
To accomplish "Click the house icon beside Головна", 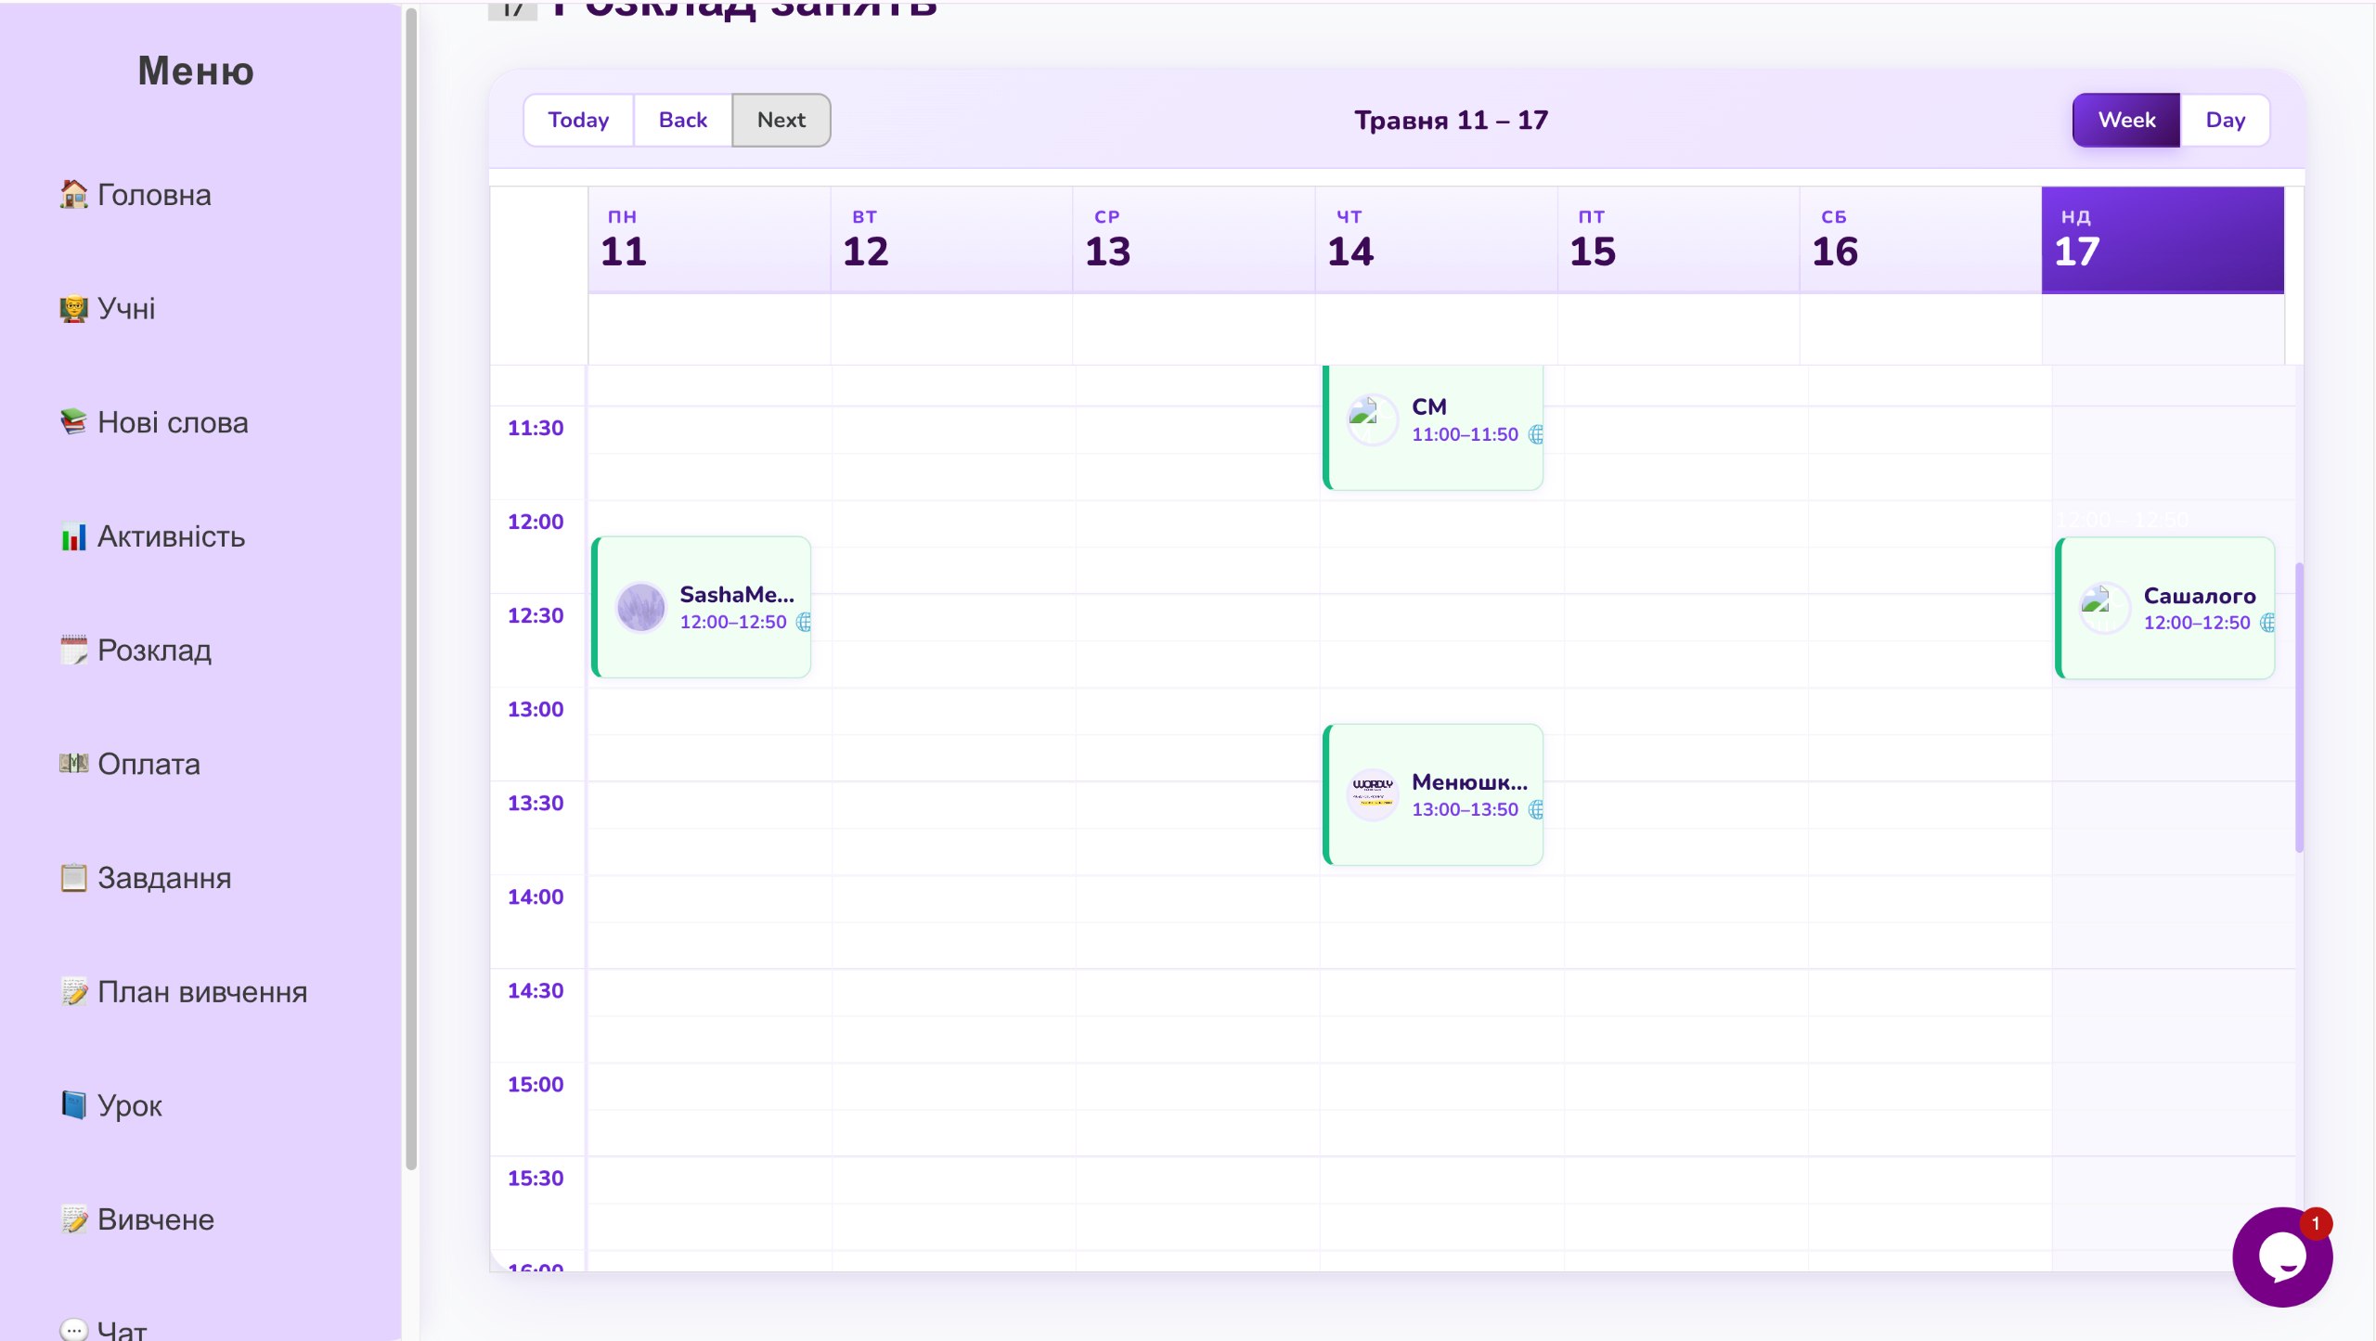I will [74, 194].
